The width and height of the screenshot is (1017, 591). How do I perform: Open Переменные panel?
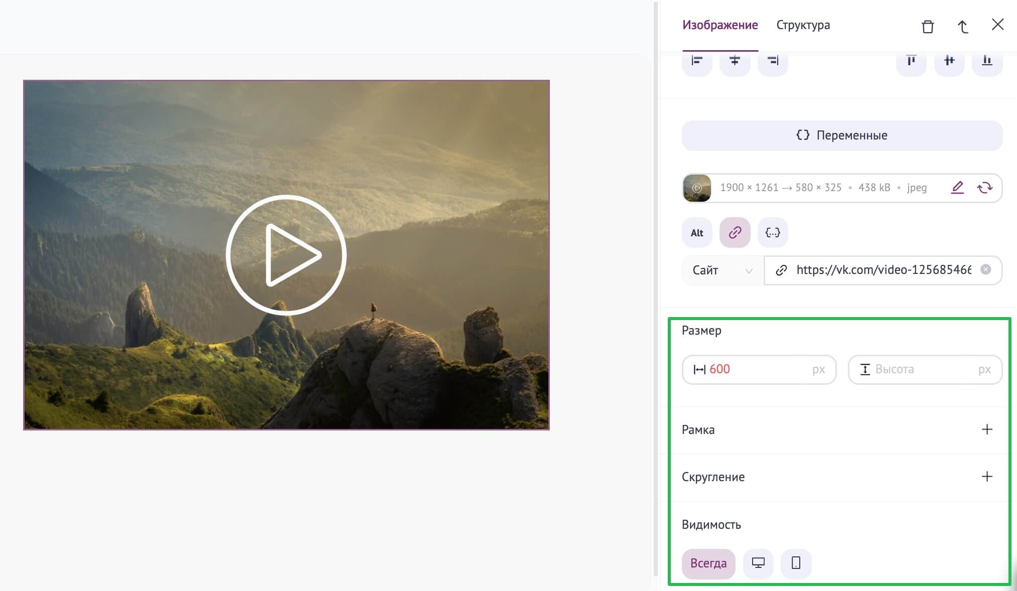pos(842,134)
